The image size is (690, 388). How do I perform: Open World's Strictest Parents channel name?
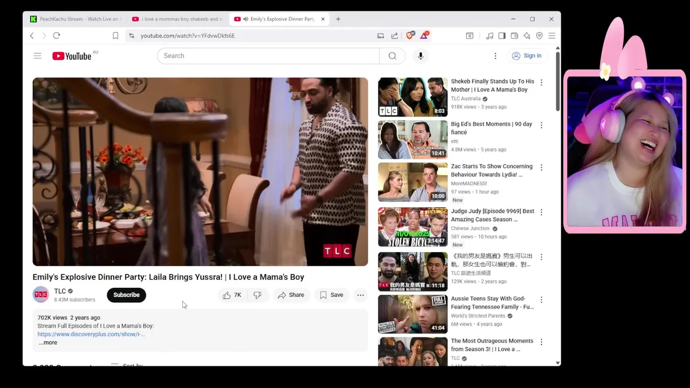[478, 316]
